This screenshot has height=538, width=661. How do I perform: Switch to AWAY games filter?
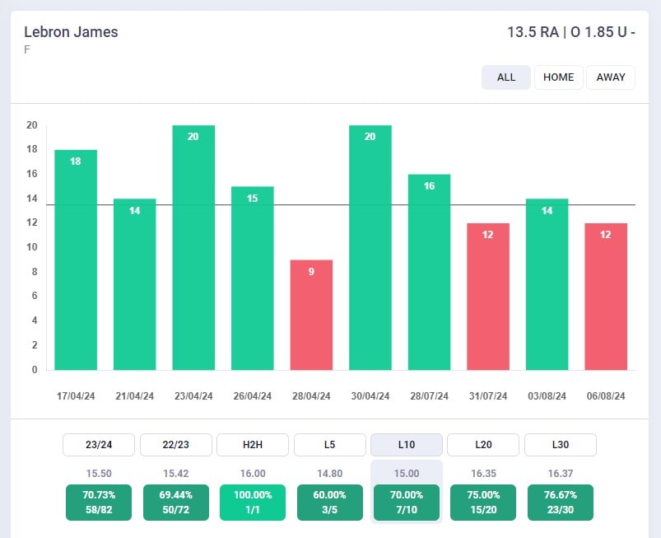(x=611, y=77)
